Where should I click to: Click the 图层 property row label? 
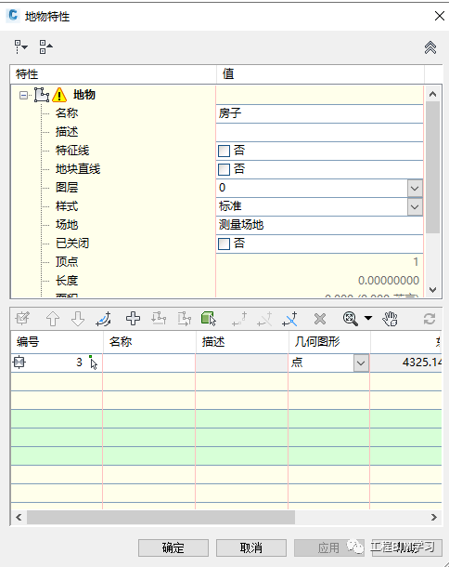[67, 188]
